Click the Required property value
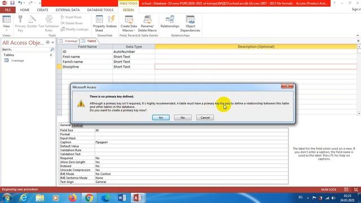This screenshot has height=203, width=361. [x=191, y=158]
